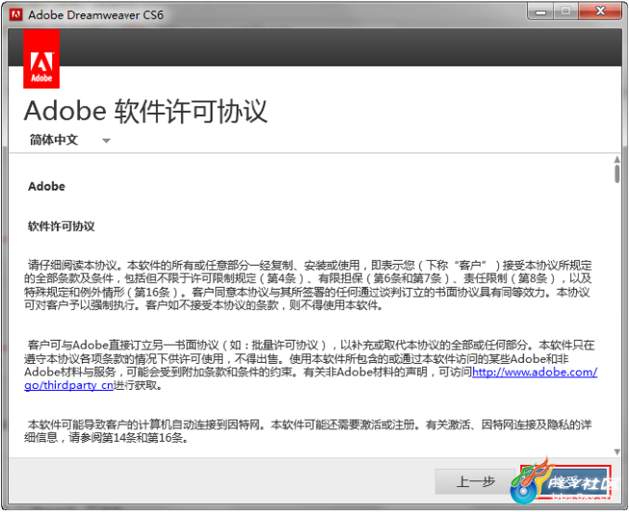Click the scrollbar up arrow

pos(616,160)
